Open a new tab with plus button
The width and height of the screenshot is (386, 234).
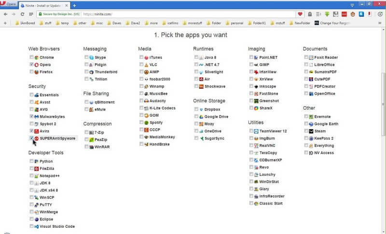(74, 5)
